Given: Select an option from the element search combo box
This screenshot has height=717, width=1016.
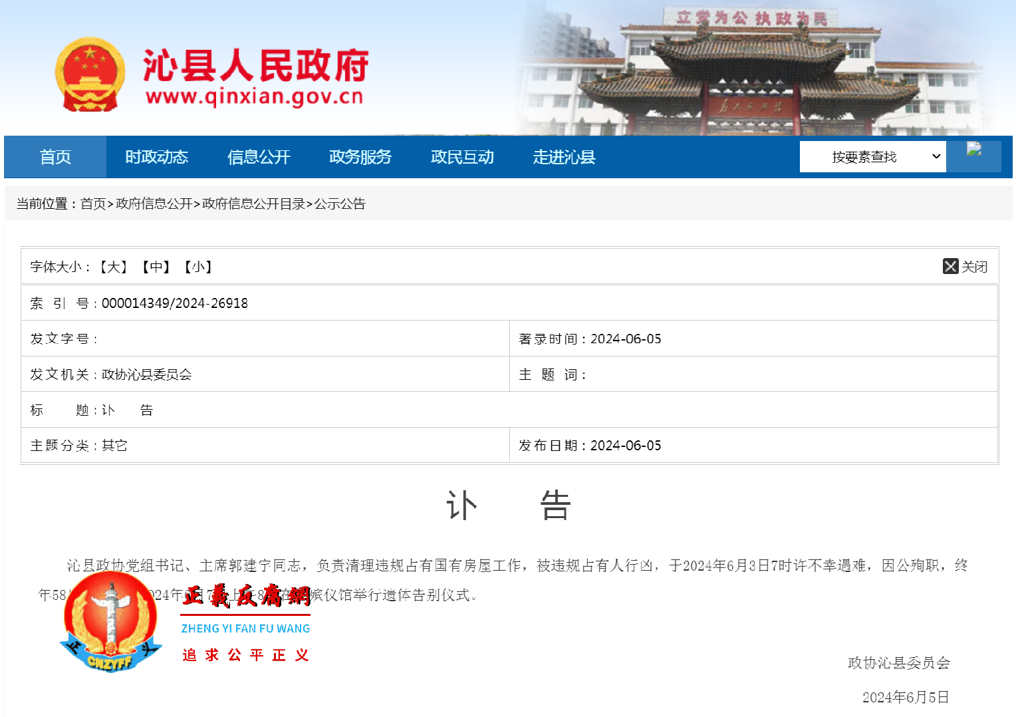Looking at the screenshot, I should point(864,156).
